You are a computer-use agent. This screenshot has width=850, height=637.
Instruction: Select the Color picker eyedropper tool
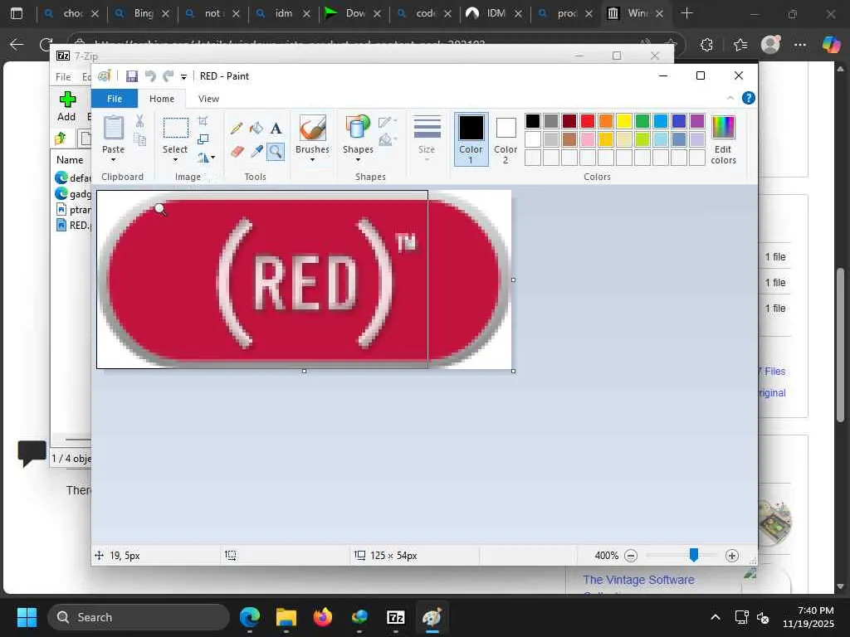pos(256,151)
